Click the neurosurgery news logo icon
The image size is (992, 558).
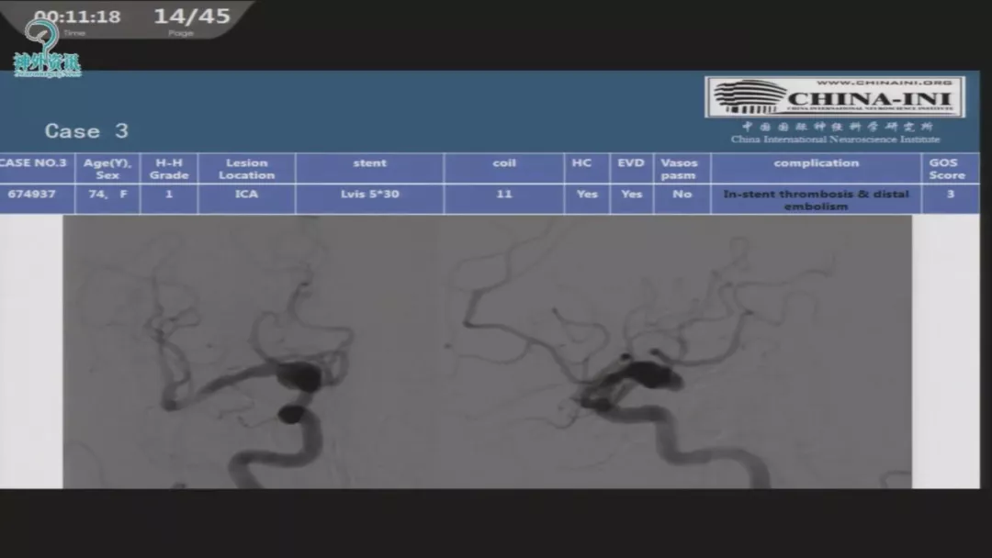47,49
